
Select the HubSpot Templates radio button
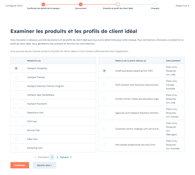pos(16,68)
